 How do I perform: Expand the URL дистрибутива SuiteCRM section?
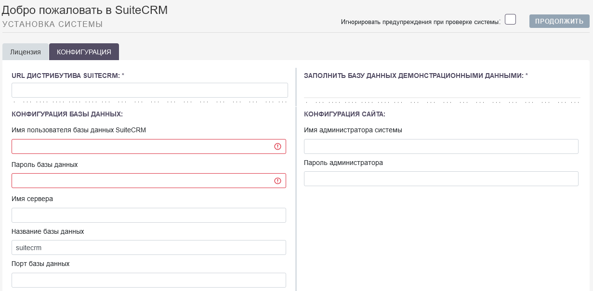click(66, 75)
